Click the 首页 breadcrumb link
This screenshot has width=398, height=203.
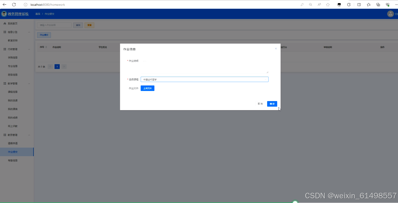(38, 14)
